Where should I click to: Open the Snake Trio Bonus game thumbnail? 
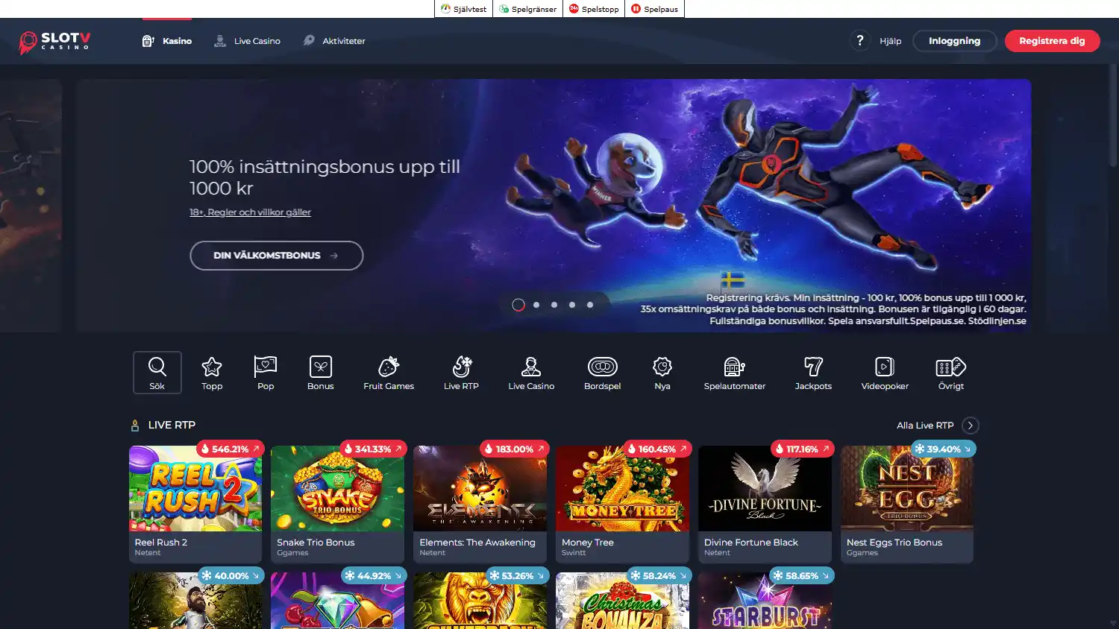coord(337,489)
